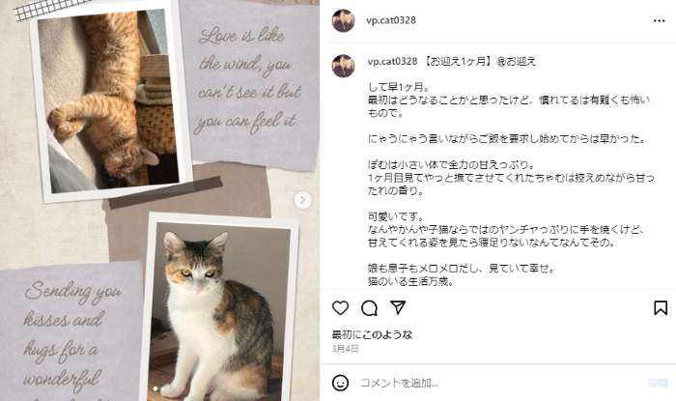The height and width of the screenshot is (401, 676).
Task: Open vp.cat0328 profile from the post header
Action: click(x=391, y=20)
